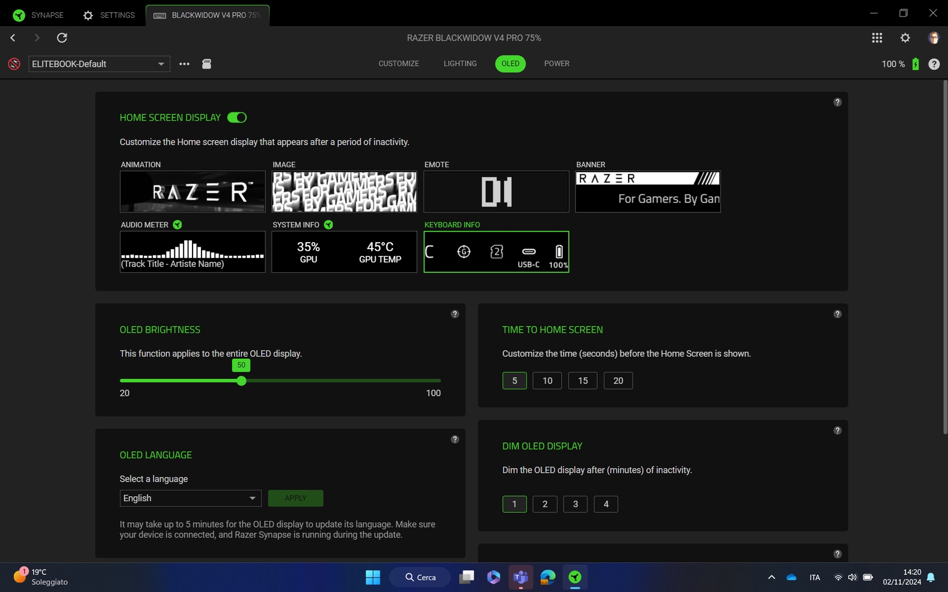
Task: Switch to the Power tab
Action: [x=557, y=63]
